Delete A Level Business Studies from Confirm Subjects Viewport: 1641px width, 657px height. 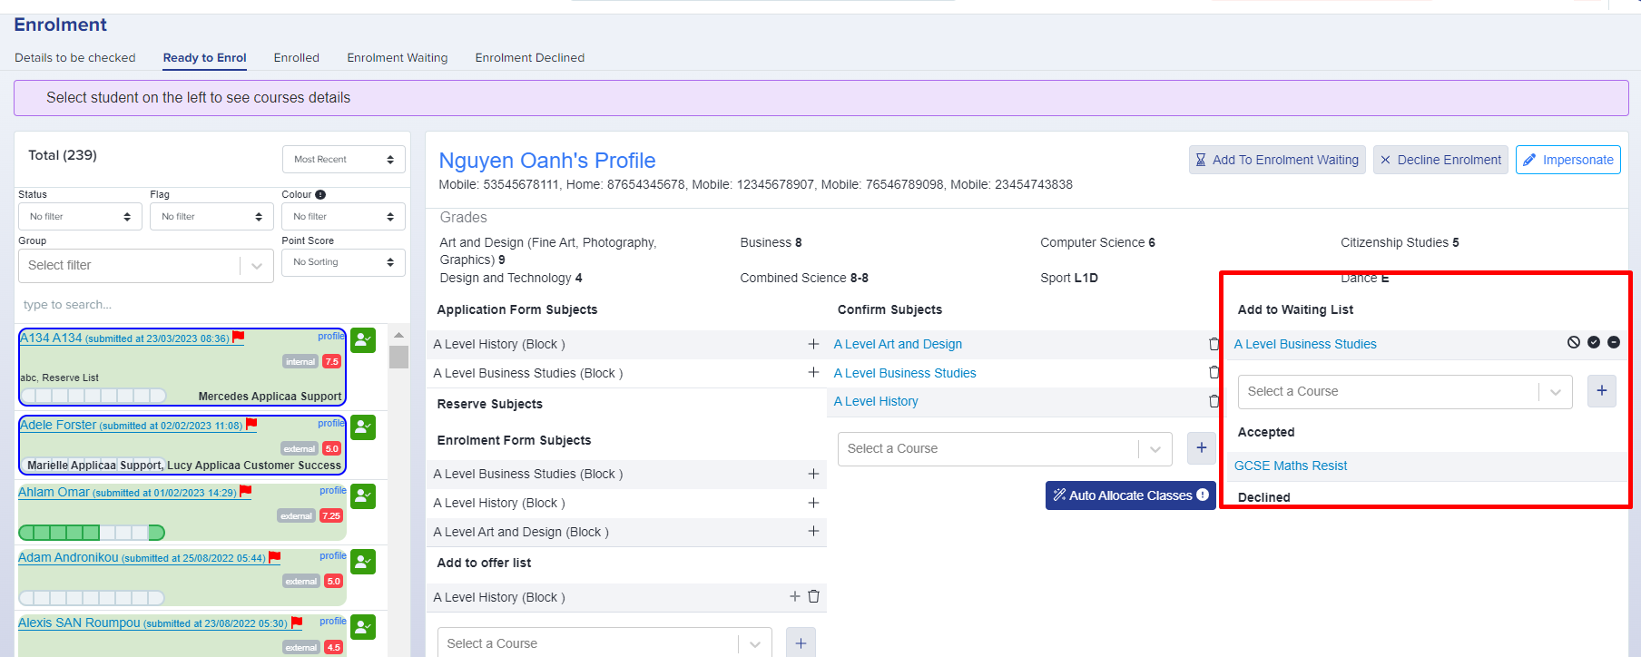click(1214, 372)
